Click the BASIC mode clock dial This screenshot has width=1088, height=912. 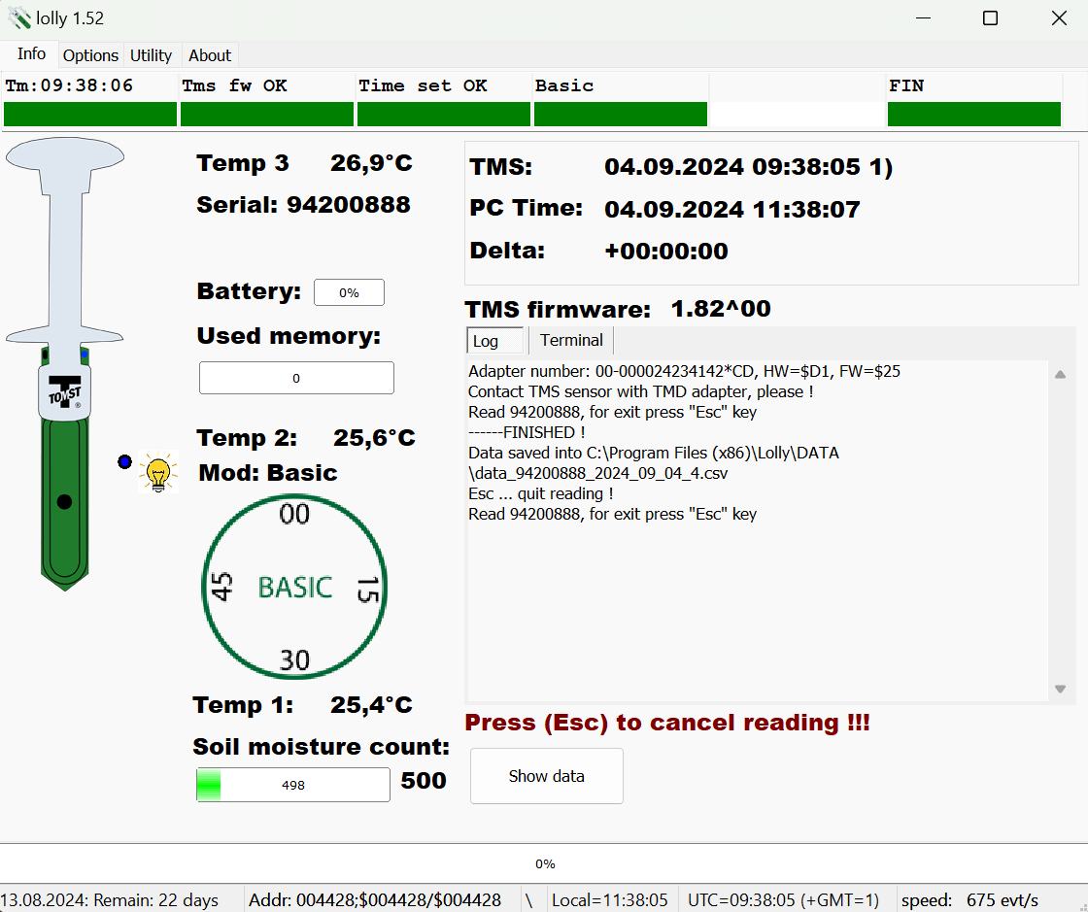(294, 587)
